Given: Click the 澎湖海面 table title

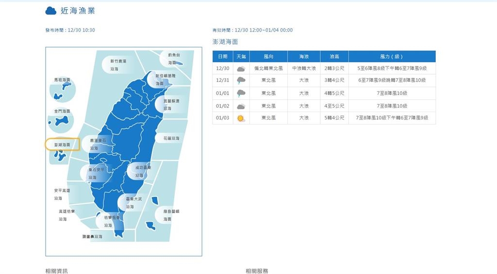Looking at the screenshot, I should [225, 42].
